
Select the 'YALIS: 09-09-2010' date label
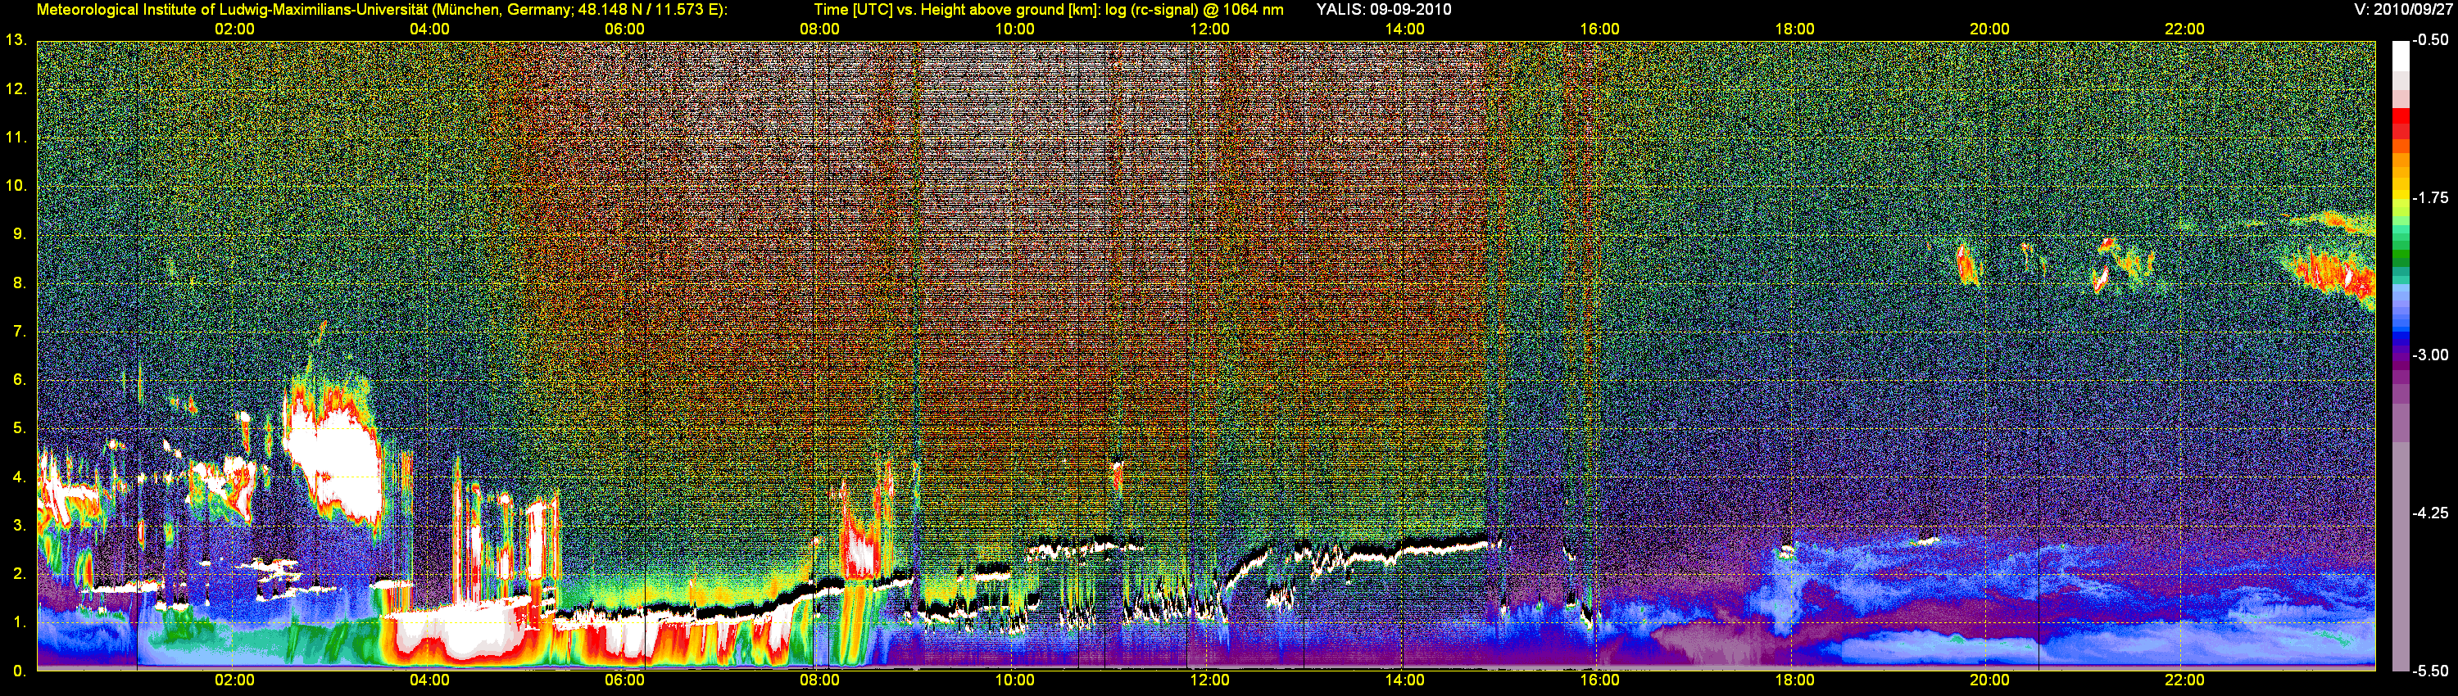click(x=1384, y=10)
